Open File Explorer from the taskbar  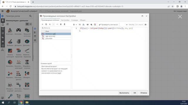(27, 102)
